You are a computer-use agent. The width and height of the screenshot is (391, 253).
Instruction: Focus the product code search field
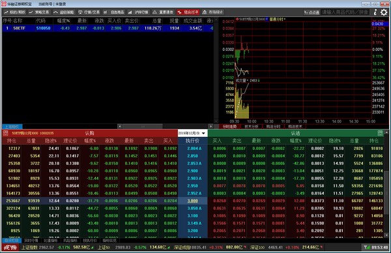(345, 12)
